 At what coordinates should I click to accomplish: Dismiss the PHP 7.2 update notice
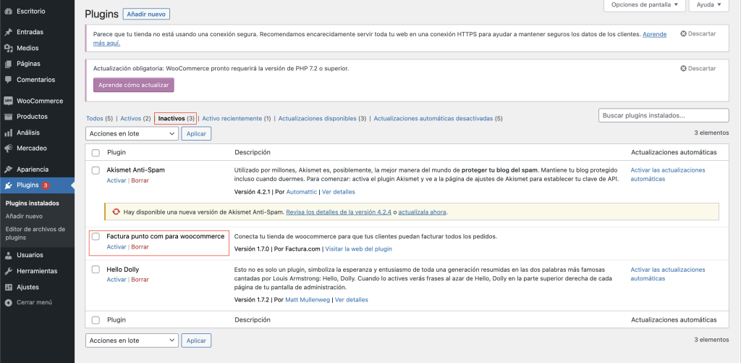tap(698, 69)
